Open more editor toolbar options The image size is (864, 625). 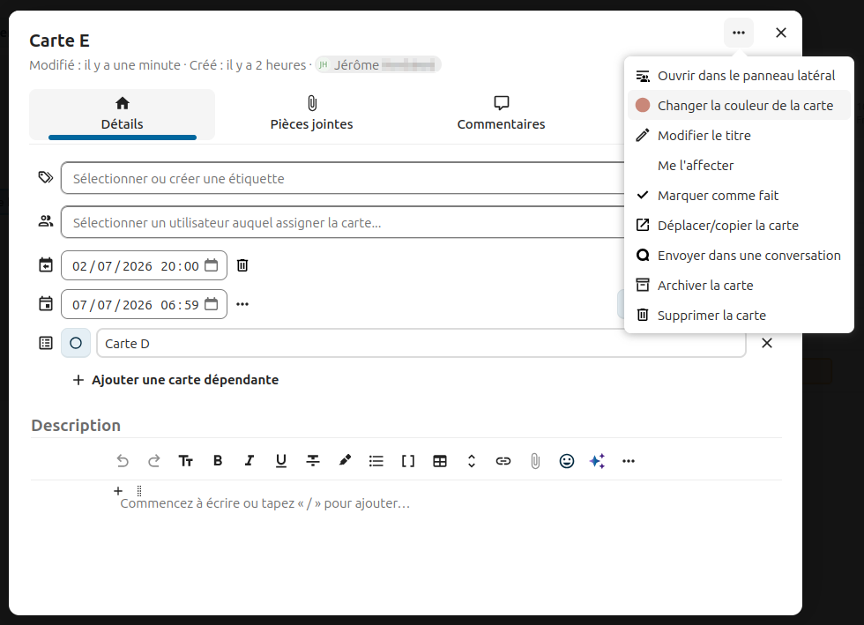[629, 461]
